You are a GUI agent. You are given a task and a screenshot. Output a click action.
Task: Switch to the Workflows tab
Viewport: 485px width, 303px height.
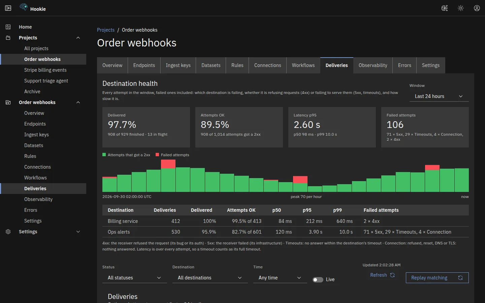click(x=303, y=65)
